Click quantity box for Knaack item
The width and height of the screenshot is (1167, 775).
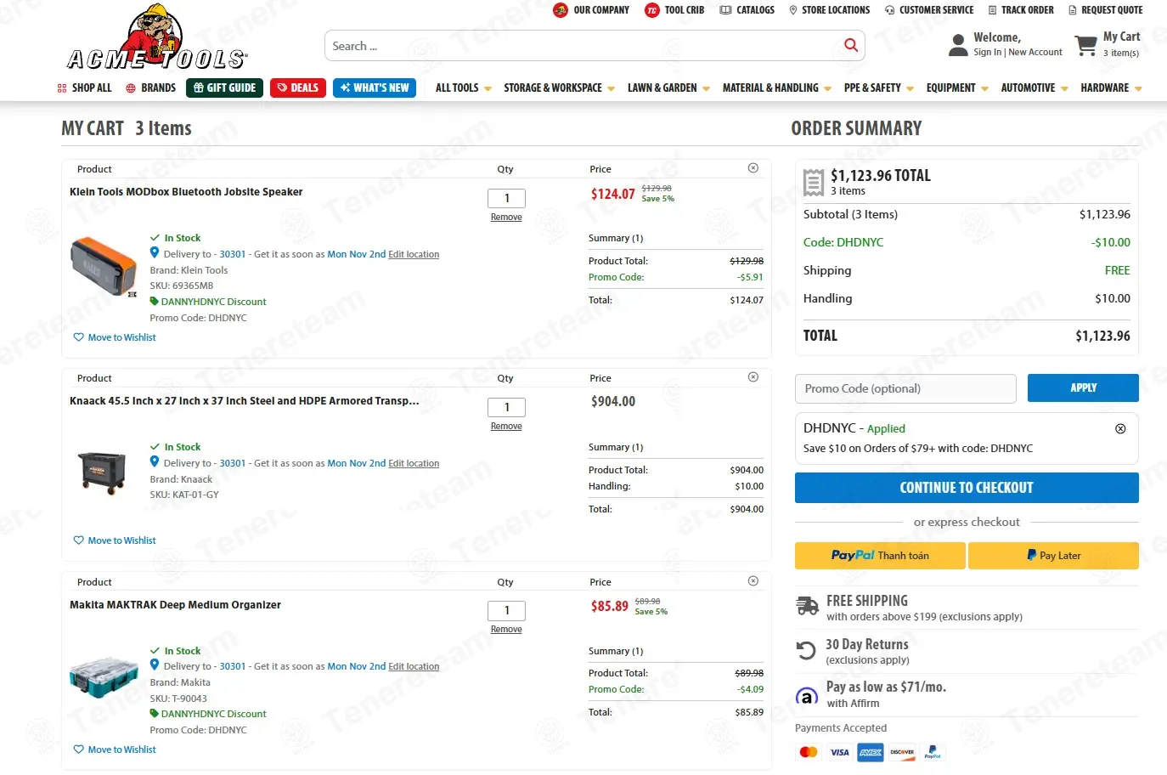506,407
